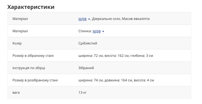
Task: Select the Колір row label
Action: (x=17, y=44)
